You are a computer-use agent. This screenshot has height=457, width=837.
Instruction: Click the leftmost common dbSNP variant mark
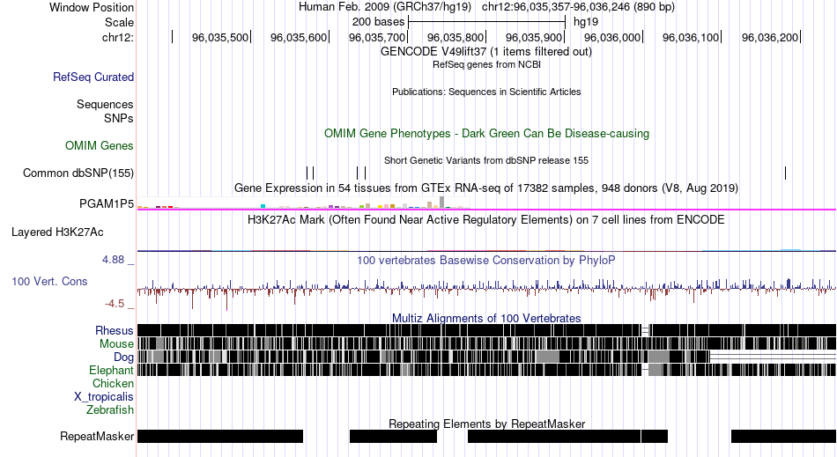pyautogui.click(x=307, y=173)
